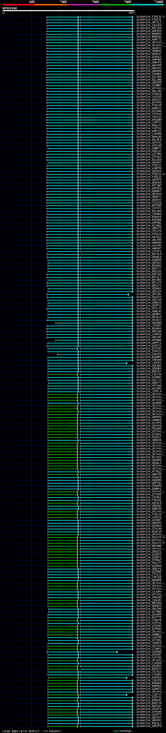
Task: Click the Large gaps legend text
Action: (x=32, y=731)
